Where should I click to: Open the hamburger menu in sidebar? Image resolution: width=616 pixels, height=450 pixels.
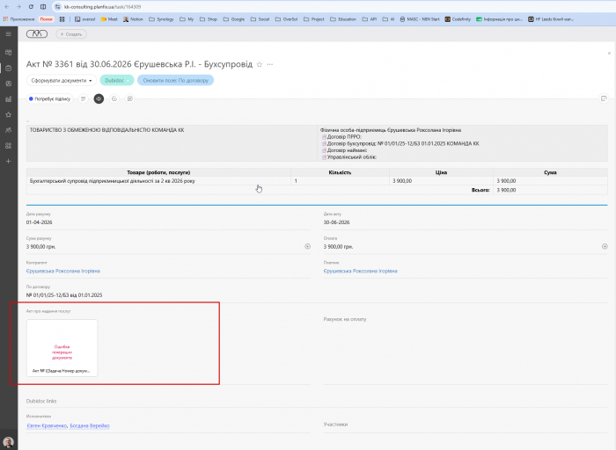coord(8,34)
